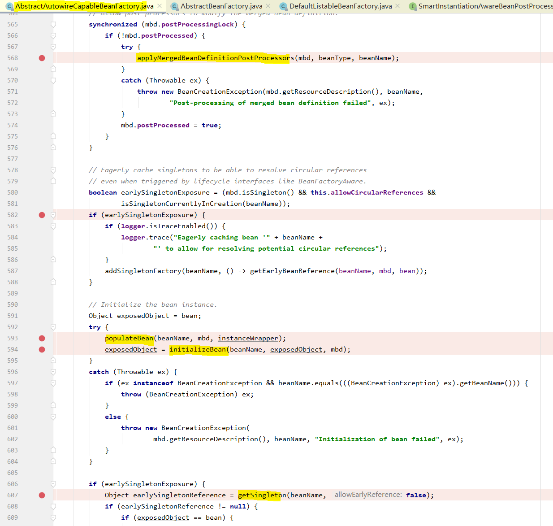This screenshot has width=553, height=526.
Task: Click exposedObject declaration on line 591
Action: click(x=143, y=316)
